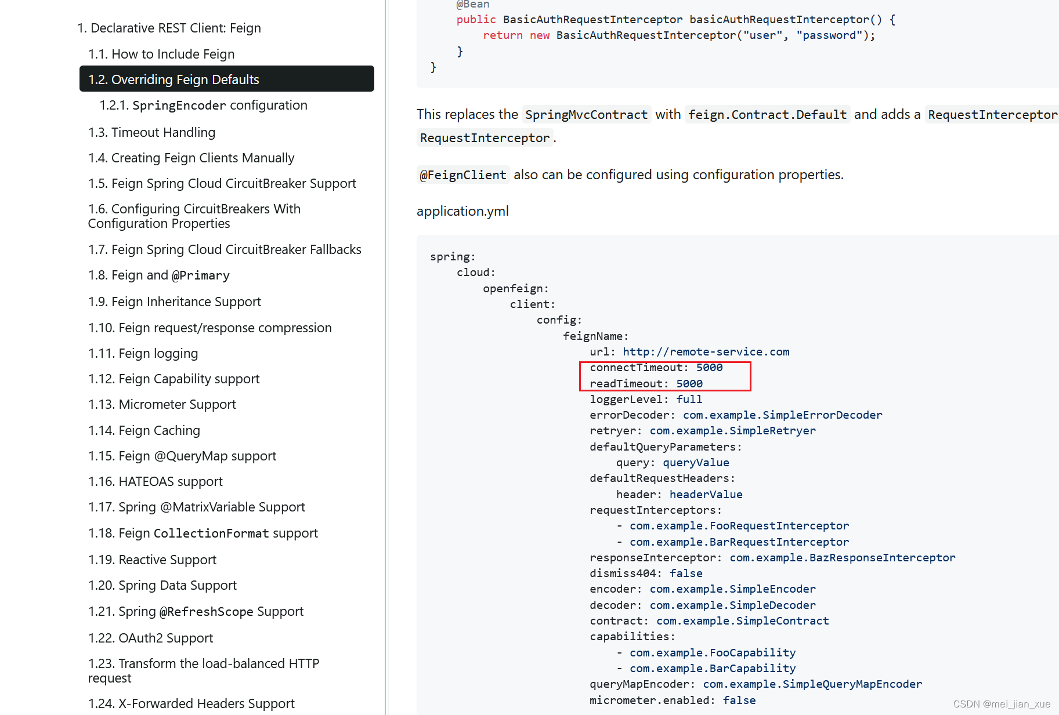Go to '1.1. How to Include Feign'

coord(161,54)
